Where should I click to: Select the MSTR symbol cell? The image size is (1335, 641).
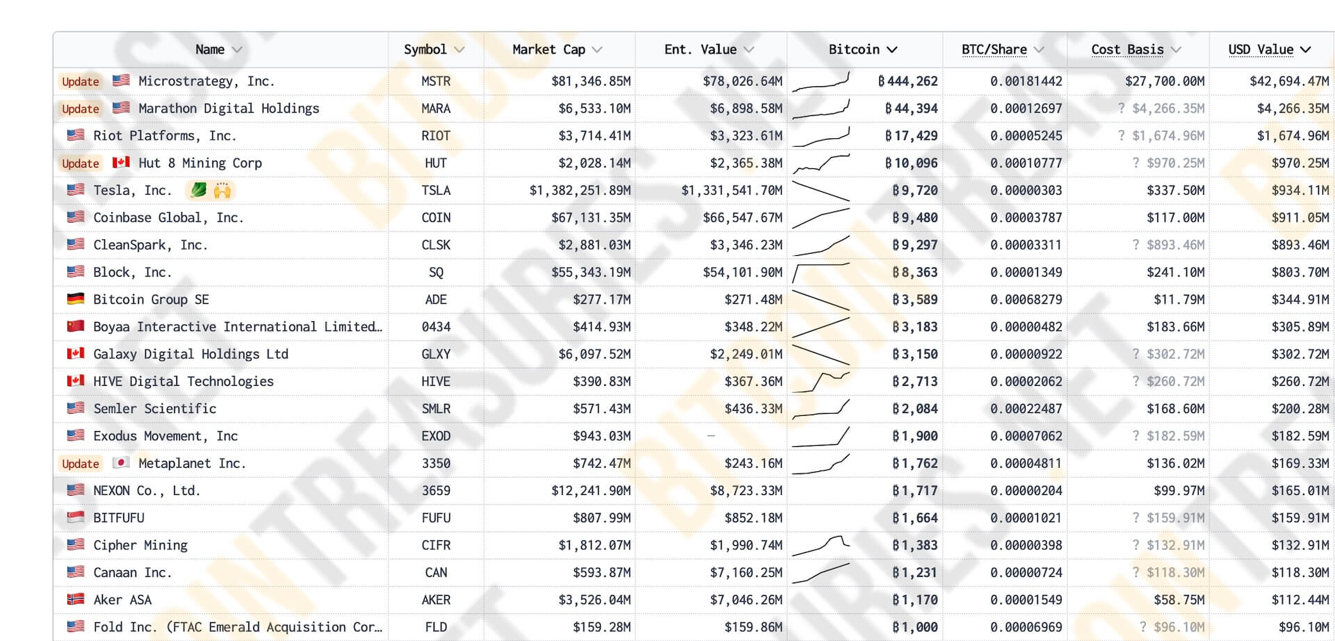[x=436, y=81]
